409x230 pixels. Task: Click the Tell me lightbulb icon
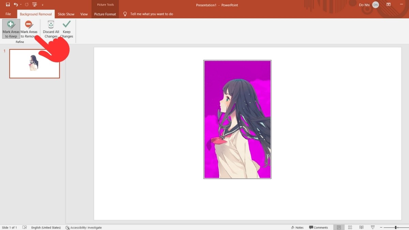pos(125,14)
